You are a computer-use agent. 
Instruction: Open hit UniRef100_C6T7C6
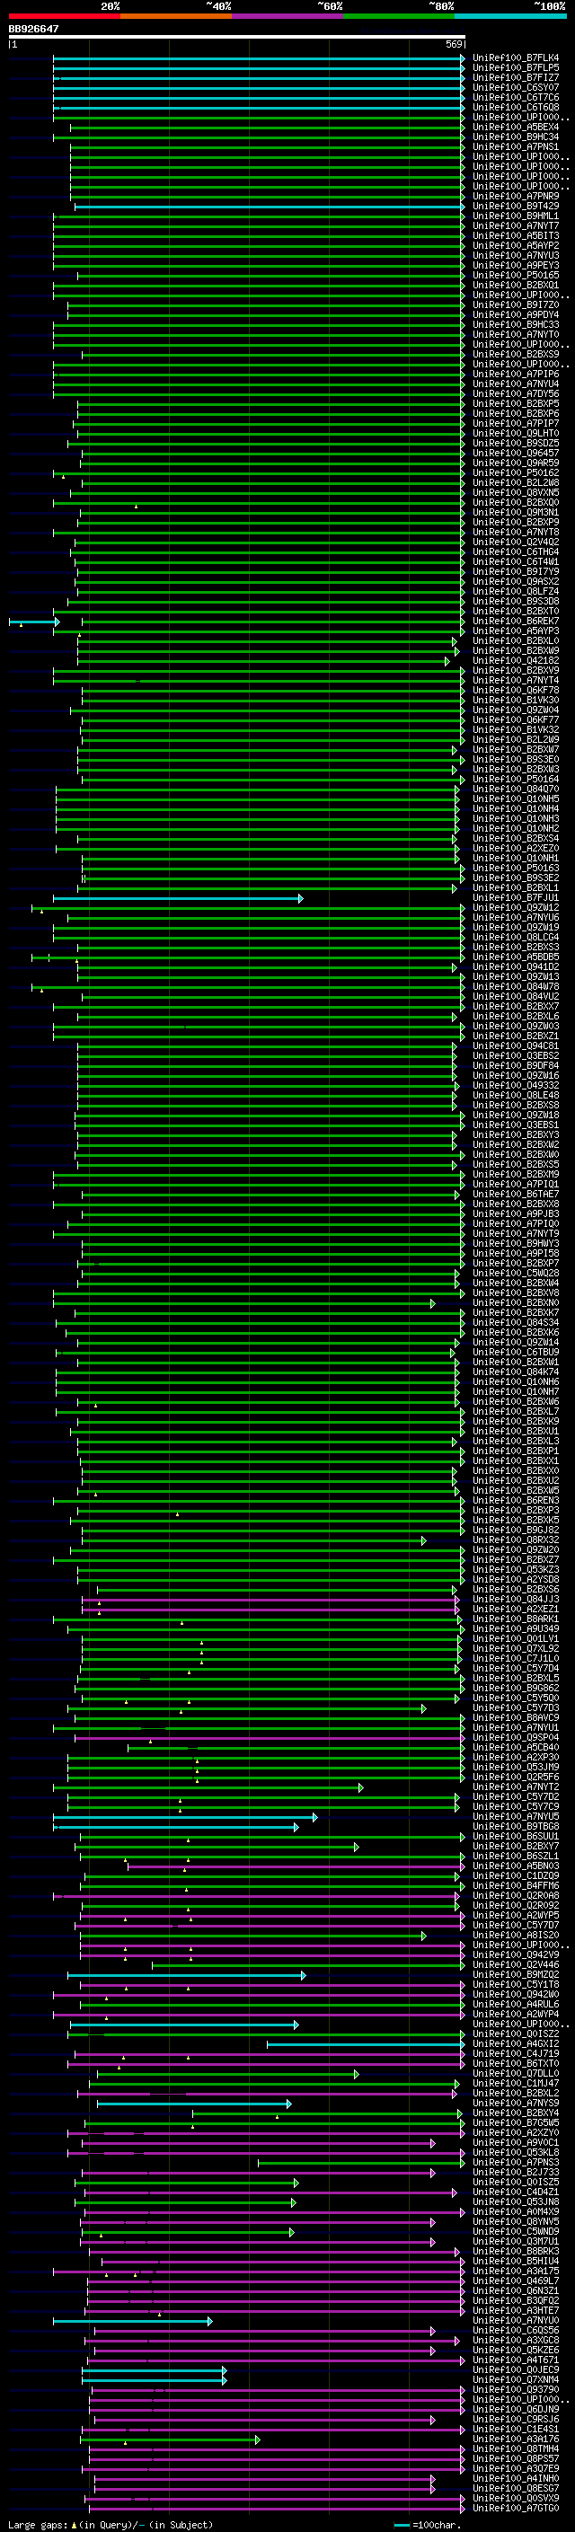tap(516, 97)
